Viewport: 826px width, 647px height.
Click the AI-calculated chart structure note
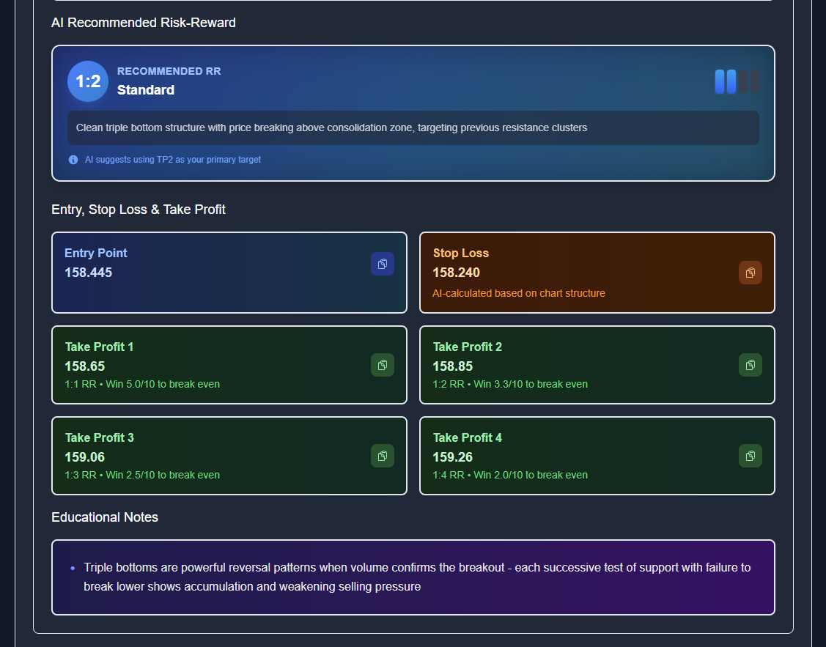519,293
